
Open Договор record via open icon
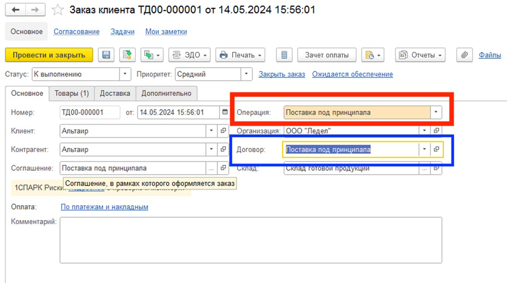[x=436, y=149]
